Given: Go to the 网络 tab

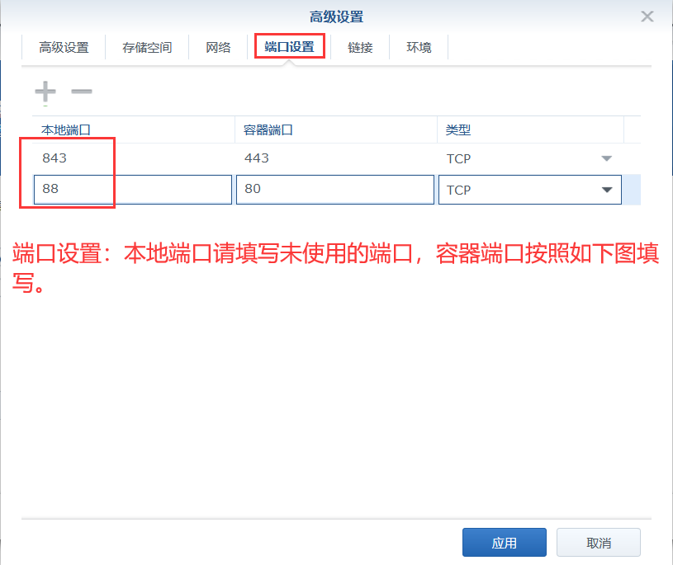Looking at the screenshot, I should pyautogui.click(x=218, y=47).
